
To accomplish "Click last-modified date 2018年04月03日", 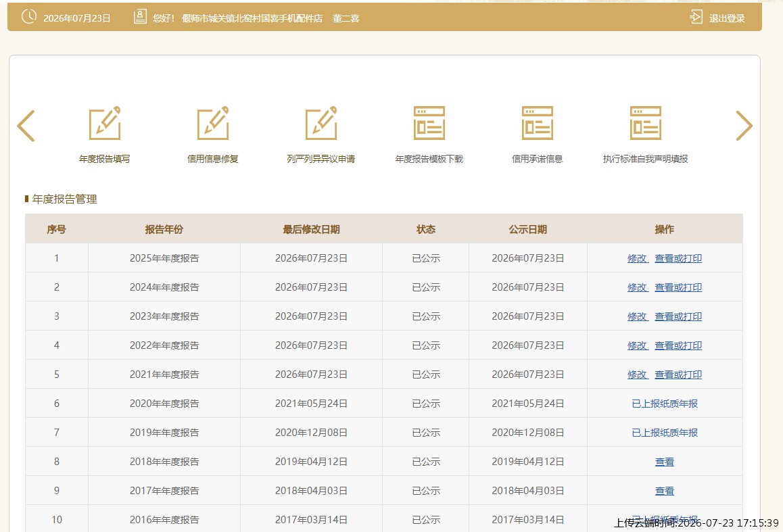I will point(311,491).
